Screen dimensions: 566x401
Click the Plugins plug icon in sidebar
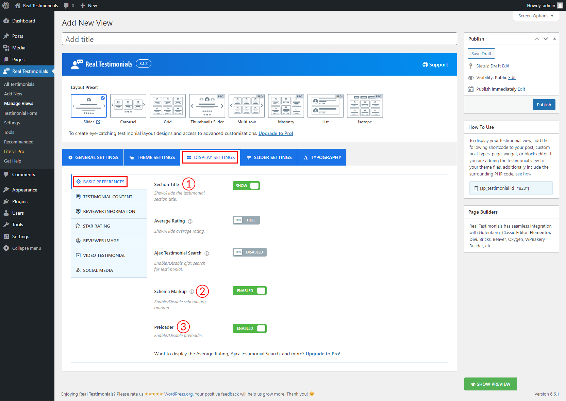6,201
